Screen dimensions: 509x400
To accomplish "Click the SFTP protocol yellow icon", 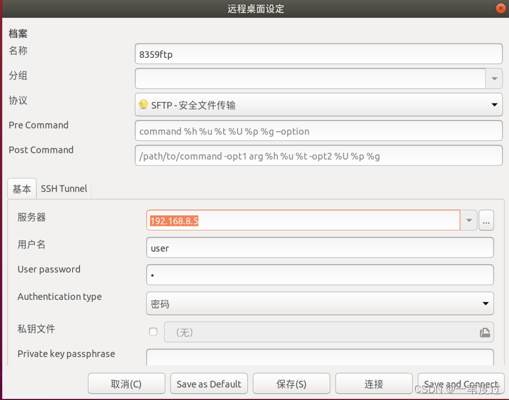I will click(x=143, y=104).
